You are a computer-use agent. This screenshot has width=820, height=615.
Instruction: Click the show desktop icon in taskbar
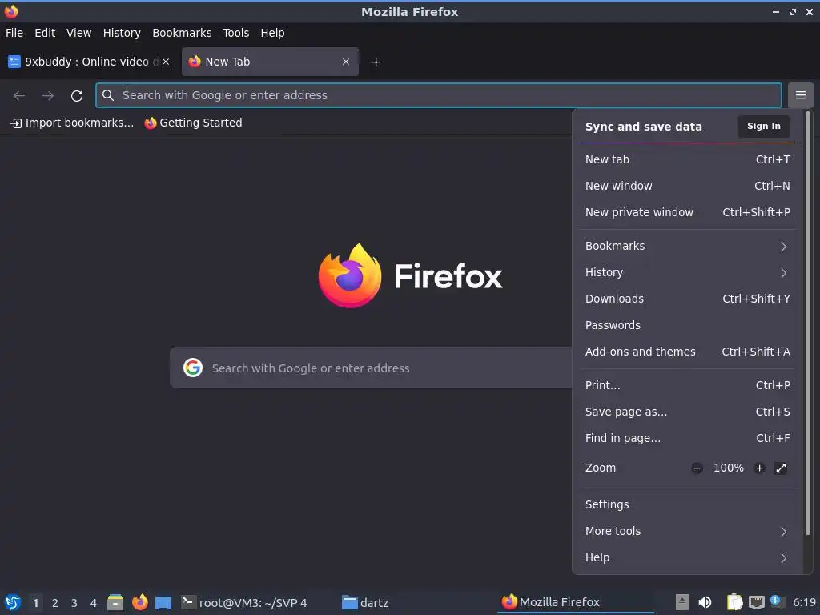(x=163, y=602)
